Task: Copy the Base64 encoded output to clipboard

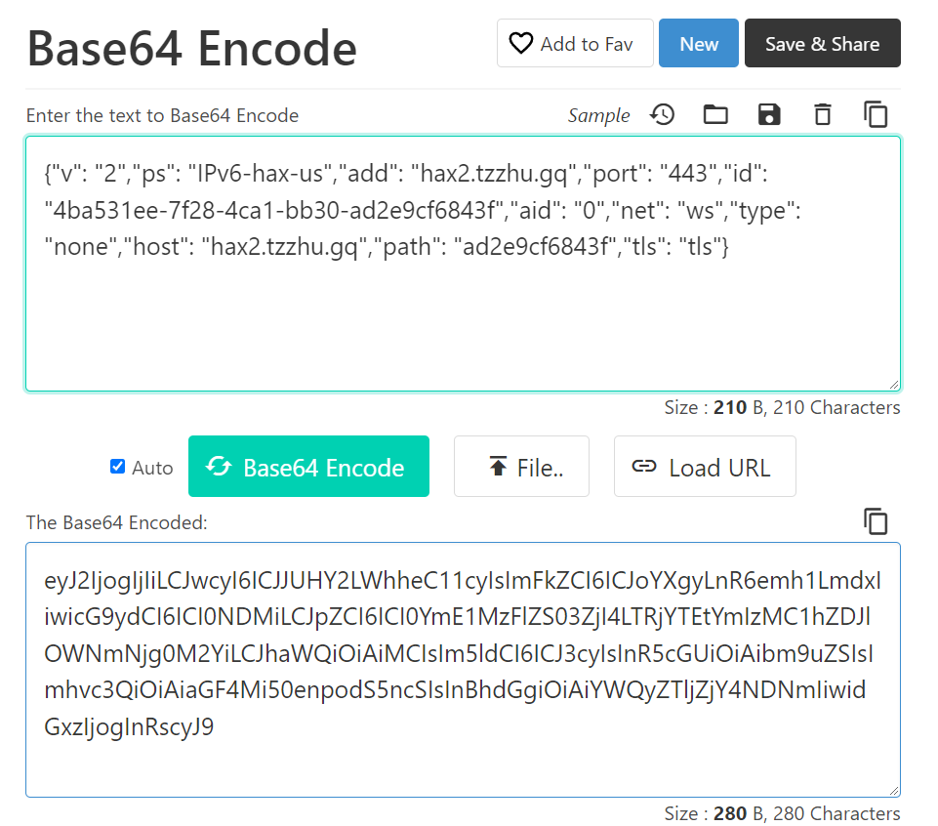Action: [876, 521]
